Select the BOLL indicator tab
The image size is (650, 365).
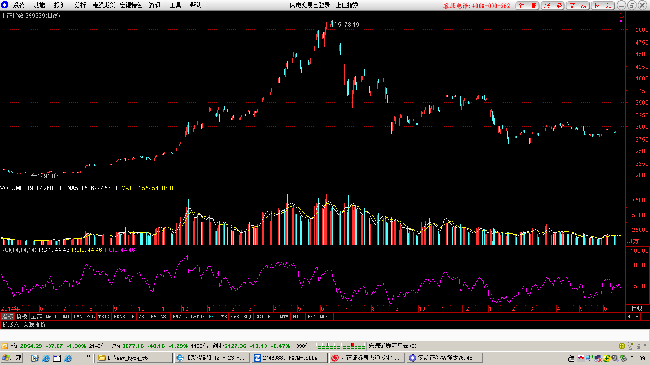(298, 317)
